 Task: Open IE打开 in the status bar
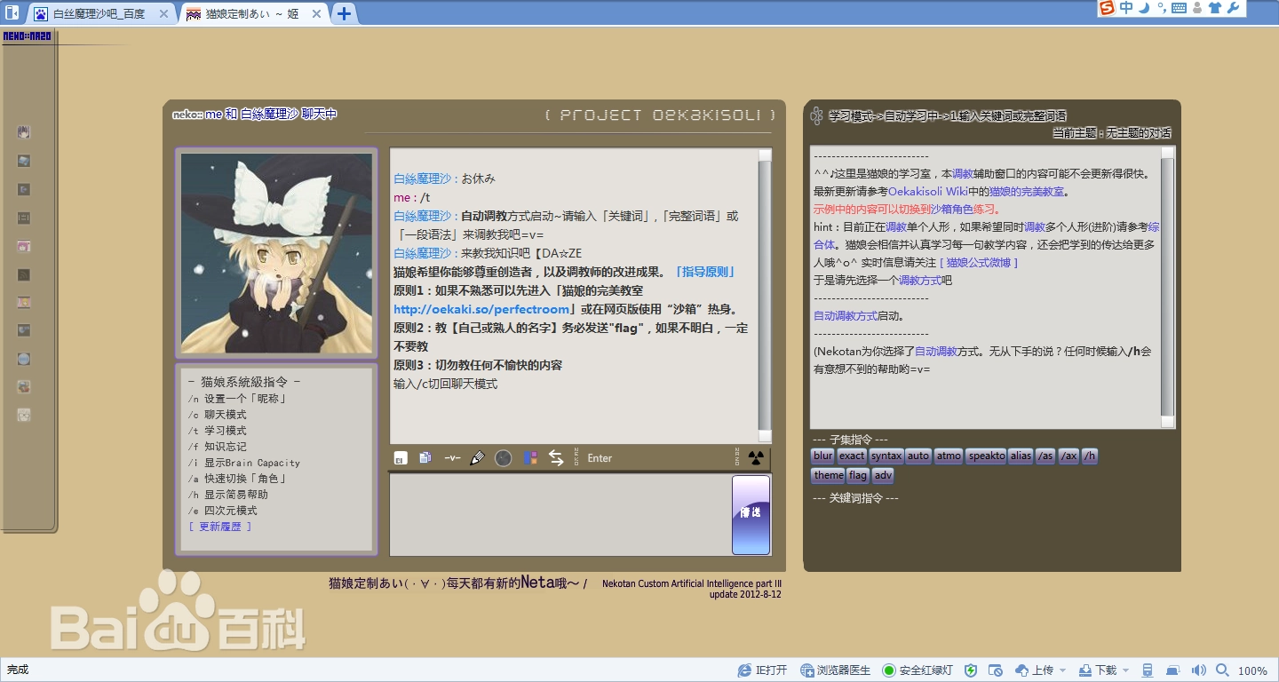pos(762,670)
